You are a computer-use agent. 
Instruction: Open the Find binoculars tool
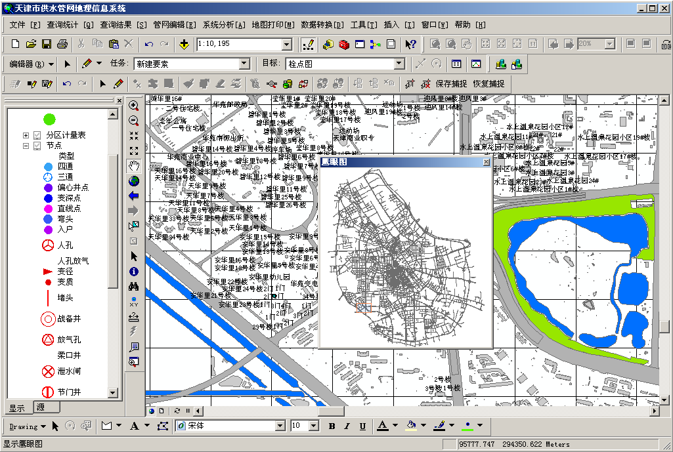(134, 286)
